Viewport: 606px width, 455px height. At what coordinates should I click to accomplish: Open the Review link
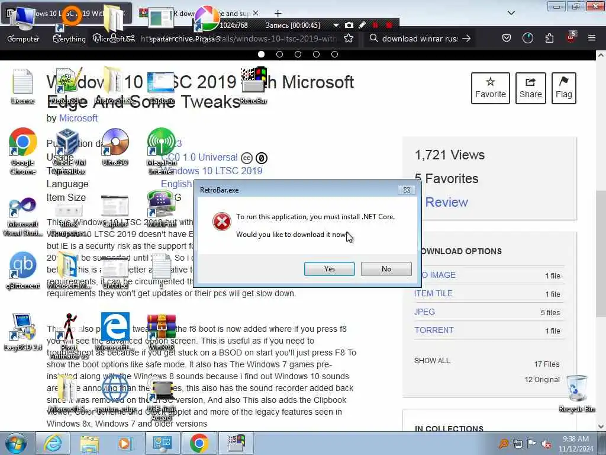click(446, 203)
